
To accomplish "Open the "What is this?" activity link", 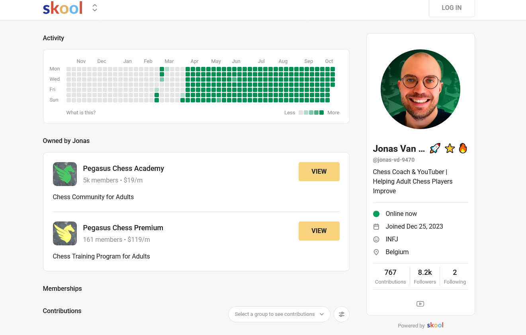I will [81, 113].
